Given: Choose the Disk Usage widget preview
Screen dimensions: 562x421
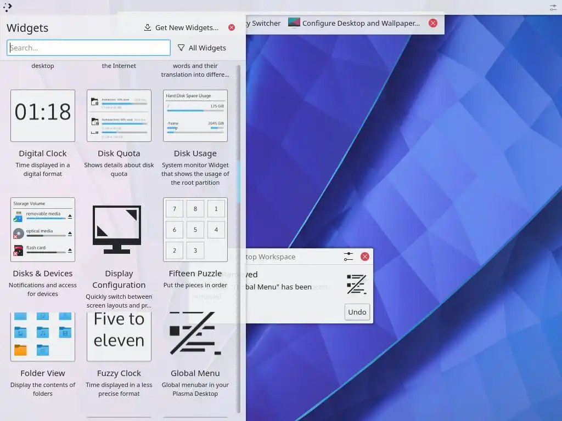Looking at the screenshot, I should (195, 116).
